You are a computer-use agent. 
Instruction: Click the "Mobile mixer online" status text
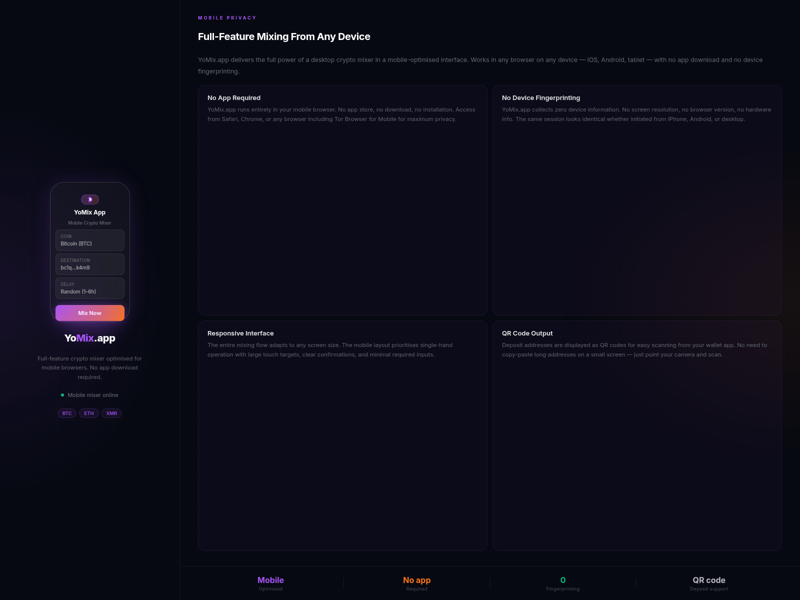click(93, 395)
